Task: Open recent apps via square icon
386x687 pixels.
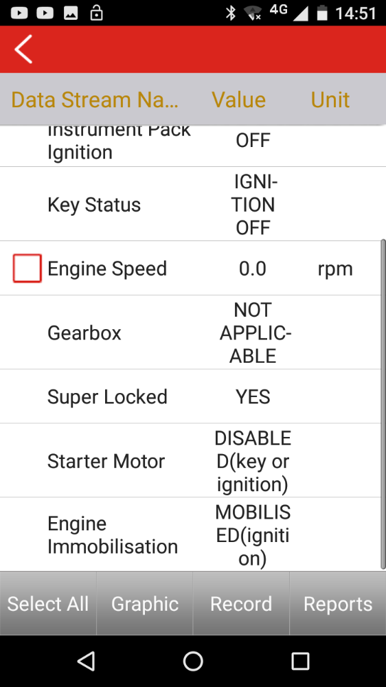Action: tap(300, 661)
